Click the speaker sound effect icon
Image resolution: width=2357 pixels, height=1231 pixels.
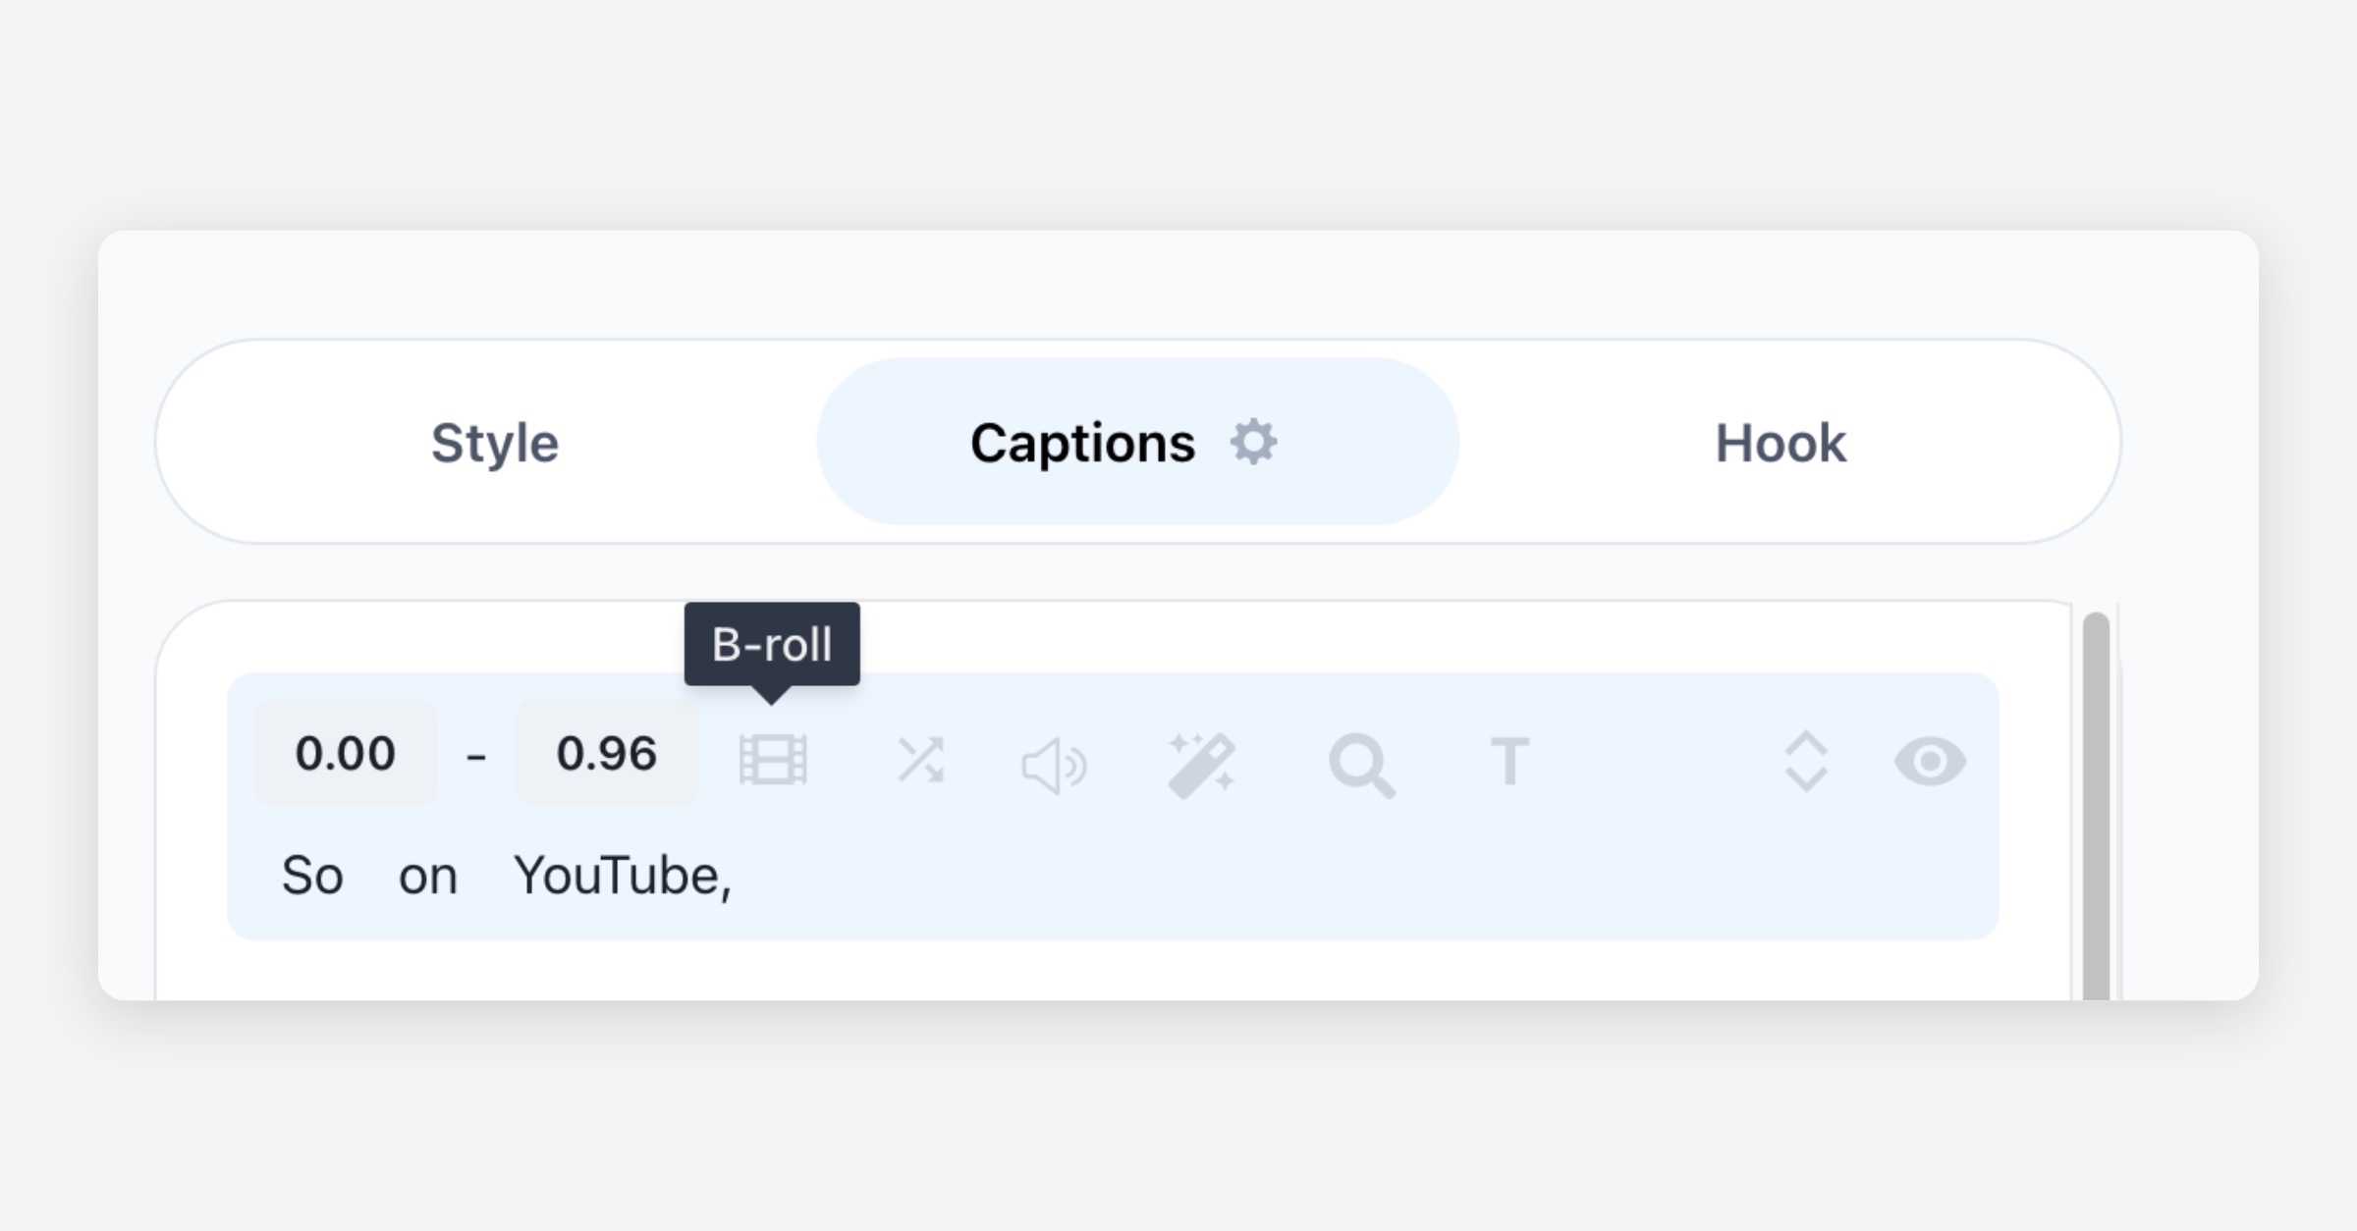[x=1054, y=765]
